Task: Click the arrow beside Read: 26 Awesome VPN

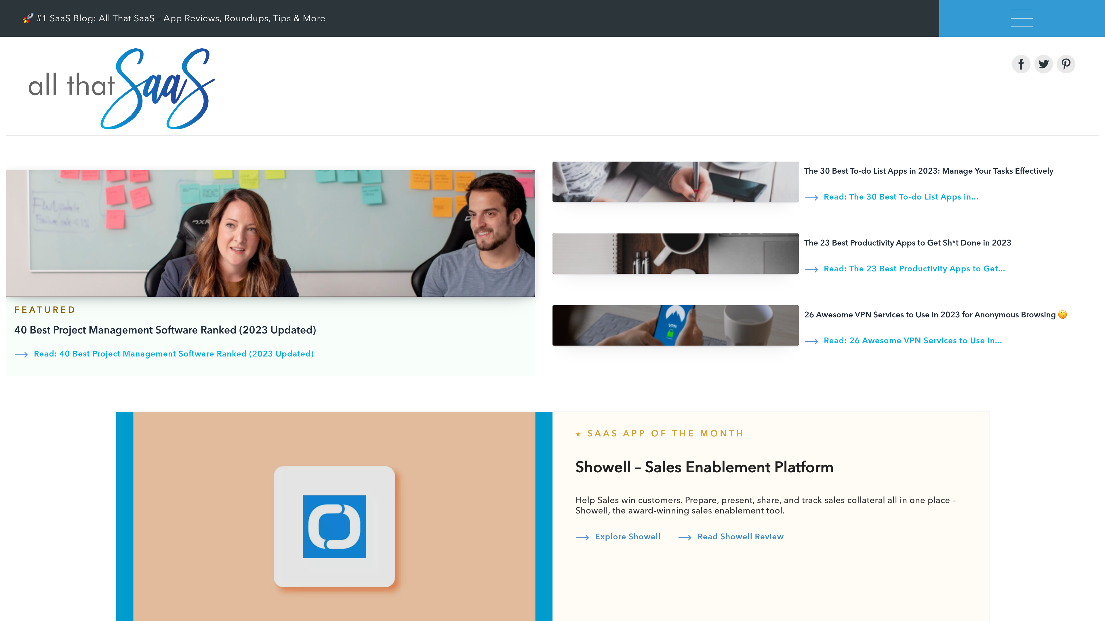Action: click(811, 341)
